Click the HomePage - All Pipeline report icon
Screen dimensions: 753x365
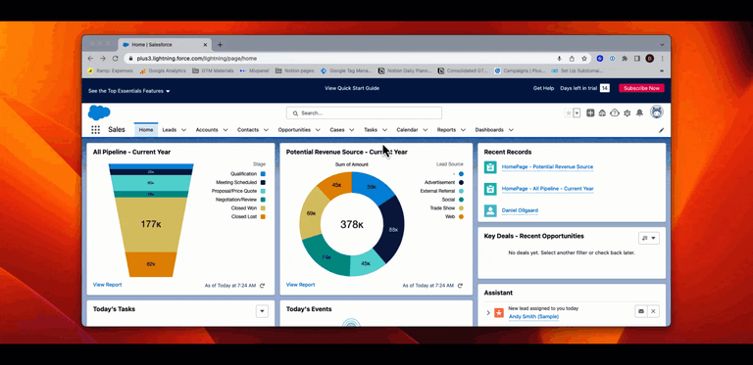pyautogui.click(x=490, y=189)
